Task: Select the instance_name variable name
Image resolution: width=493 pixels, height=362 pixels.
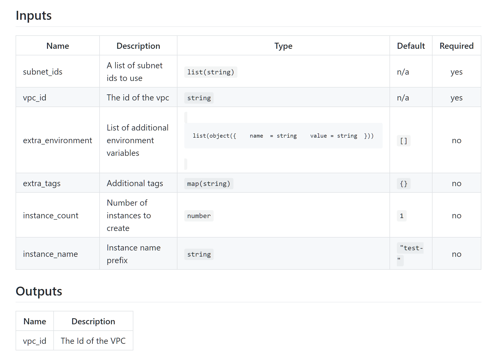Action: 50,254
